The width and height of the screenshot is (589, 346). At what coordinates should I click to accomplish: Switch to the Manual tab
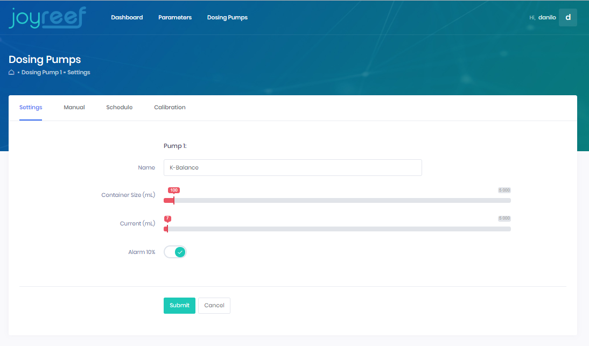74,107
